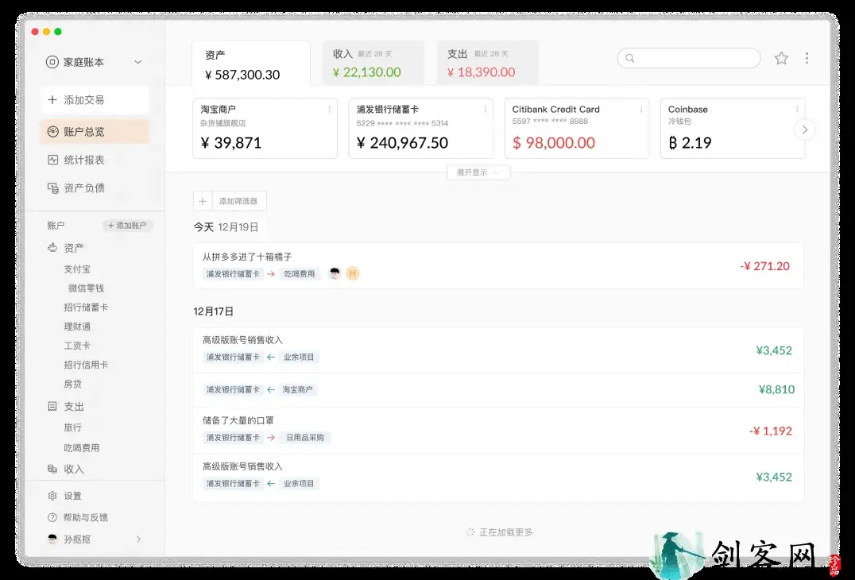Click the search magnifier icon
The height and width of the screenshot is (580, 855).
point(630,58)
